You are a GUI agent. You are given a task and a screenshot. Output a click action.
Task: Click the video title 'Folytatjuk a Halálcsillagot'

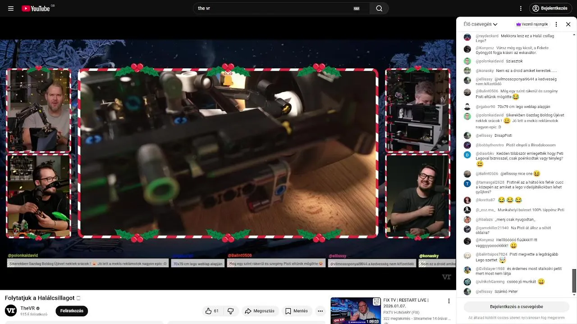(40, 298)
